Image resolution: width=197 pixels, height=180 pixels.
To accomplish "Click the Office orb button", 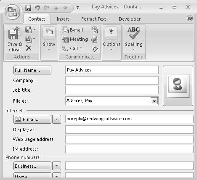I will coord(12,12).
